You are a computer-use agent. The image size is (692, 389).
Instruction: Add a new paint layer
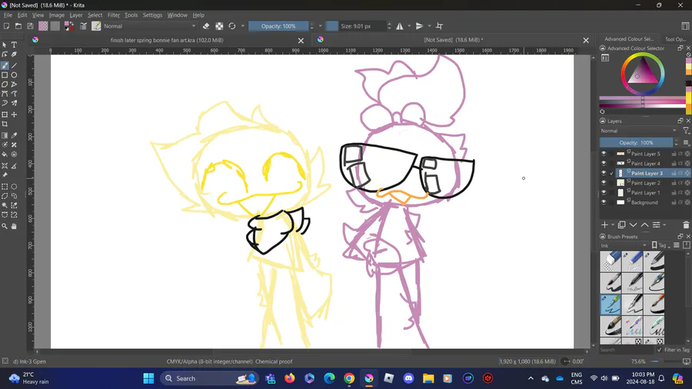coord(604,225)
